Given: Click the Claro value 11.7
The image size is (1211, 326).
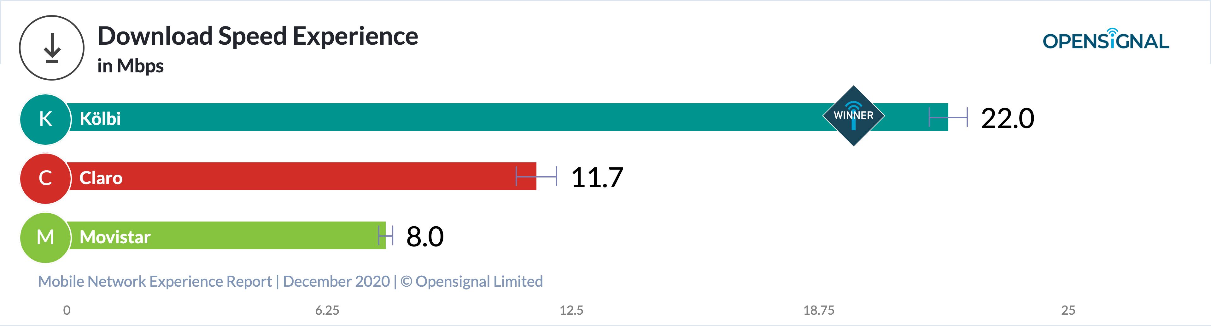Looking at the screenshot, I should [597, 177].
